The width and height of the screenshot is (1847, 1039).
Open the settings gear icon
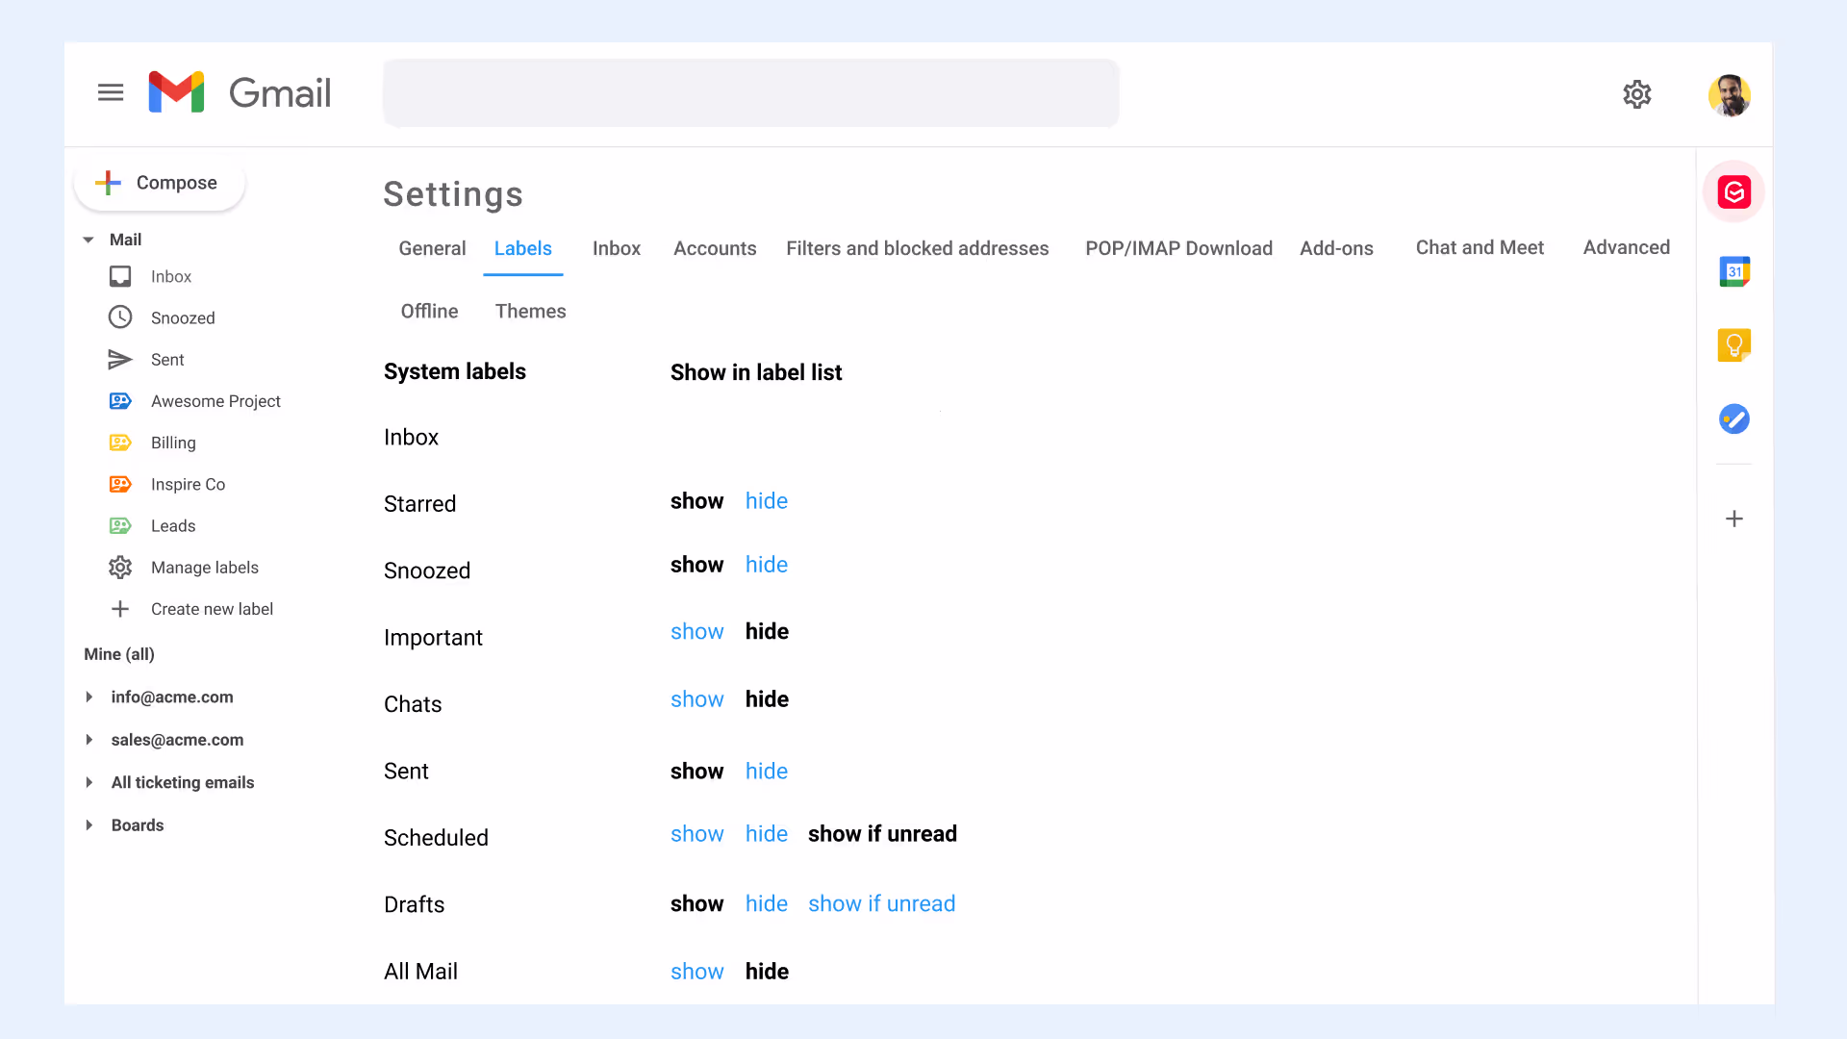(1637, 94)
